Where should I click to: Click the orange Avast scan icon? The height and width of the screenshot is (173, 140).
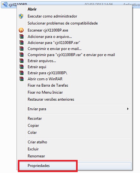click(21, 30)
